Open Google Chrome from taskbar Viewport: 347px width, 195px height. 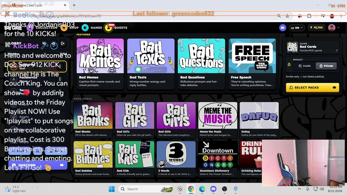(191, 189)
